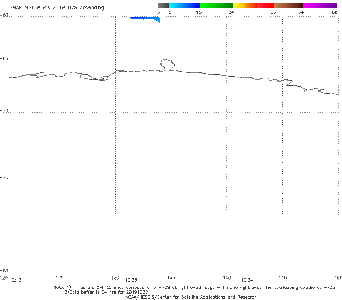
Task: Click the note line starting 'Note: 1) Times are GMT'
Action: [194, 288]
